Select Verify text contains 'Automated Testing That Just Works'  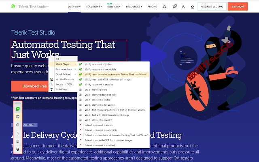click(x=113, y=75)
